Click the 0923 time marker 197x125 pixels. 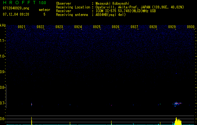tap(59, 27)
